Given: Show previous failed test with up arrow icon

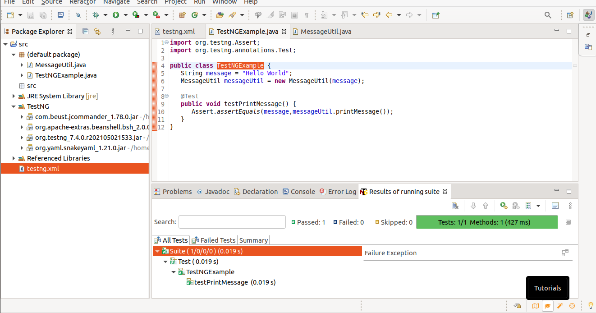Looking at the screenshot, I should click(486, 206).
